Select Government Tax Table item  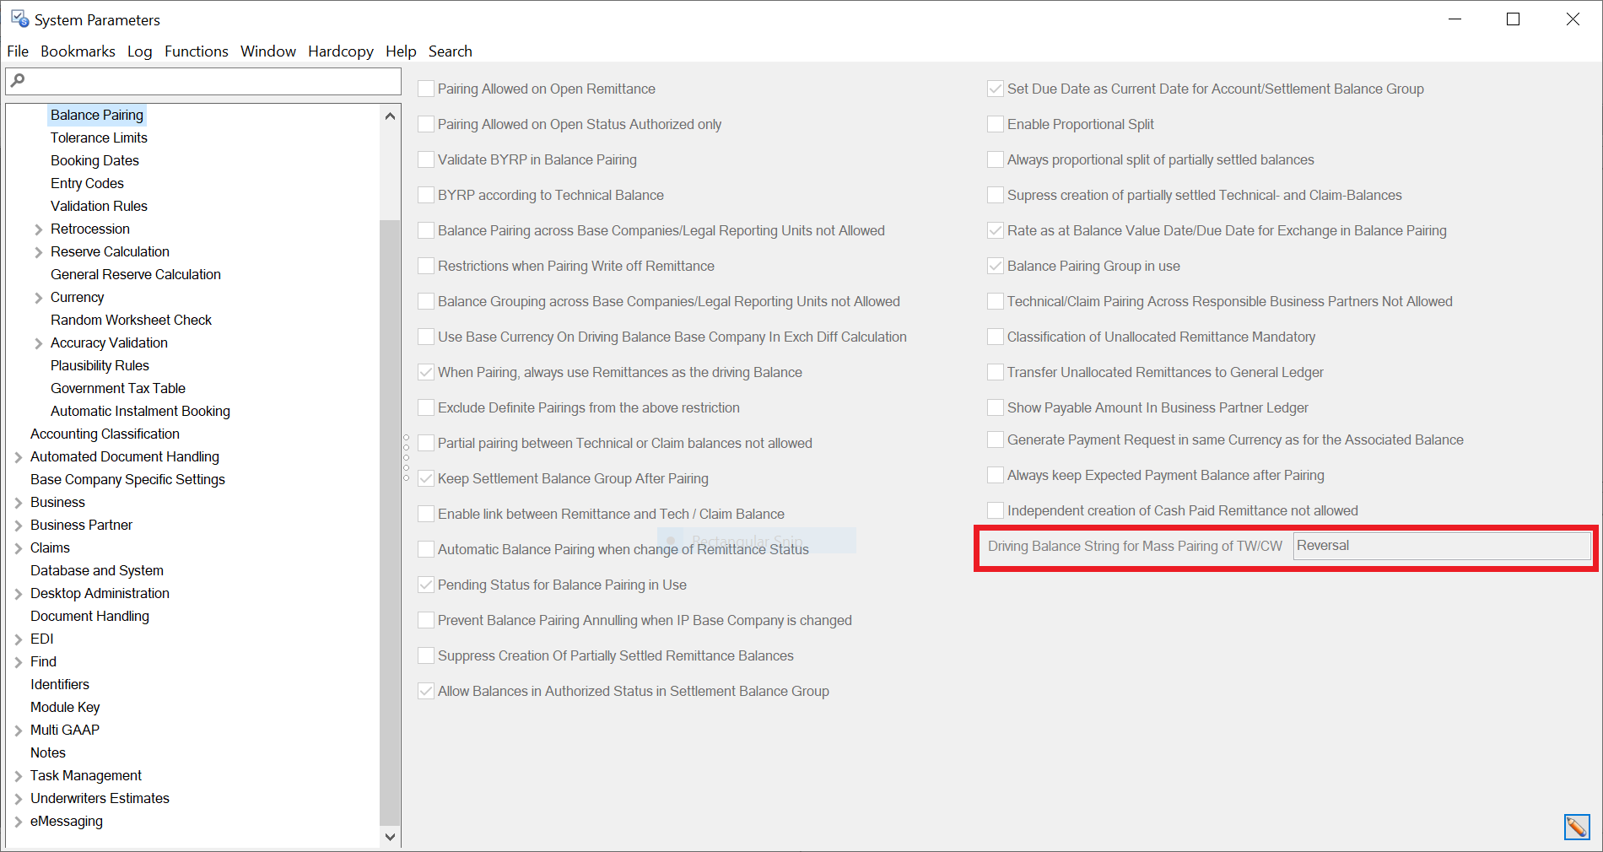coord(118,388)
